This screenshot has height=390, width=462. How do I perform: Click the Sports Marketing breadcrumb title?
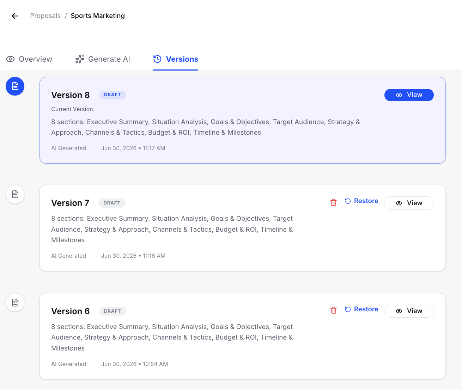(98, 16)
